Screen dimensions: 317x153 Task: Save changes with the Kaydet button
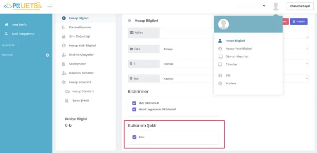tap(298, 21)
